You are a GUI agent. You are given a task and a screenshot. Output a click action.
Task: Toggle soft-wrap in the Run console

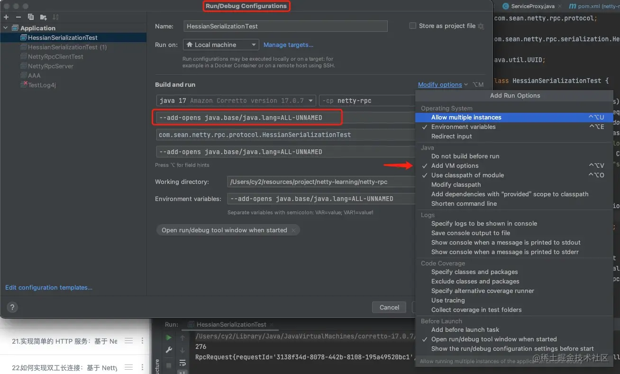tap(182, 363)
